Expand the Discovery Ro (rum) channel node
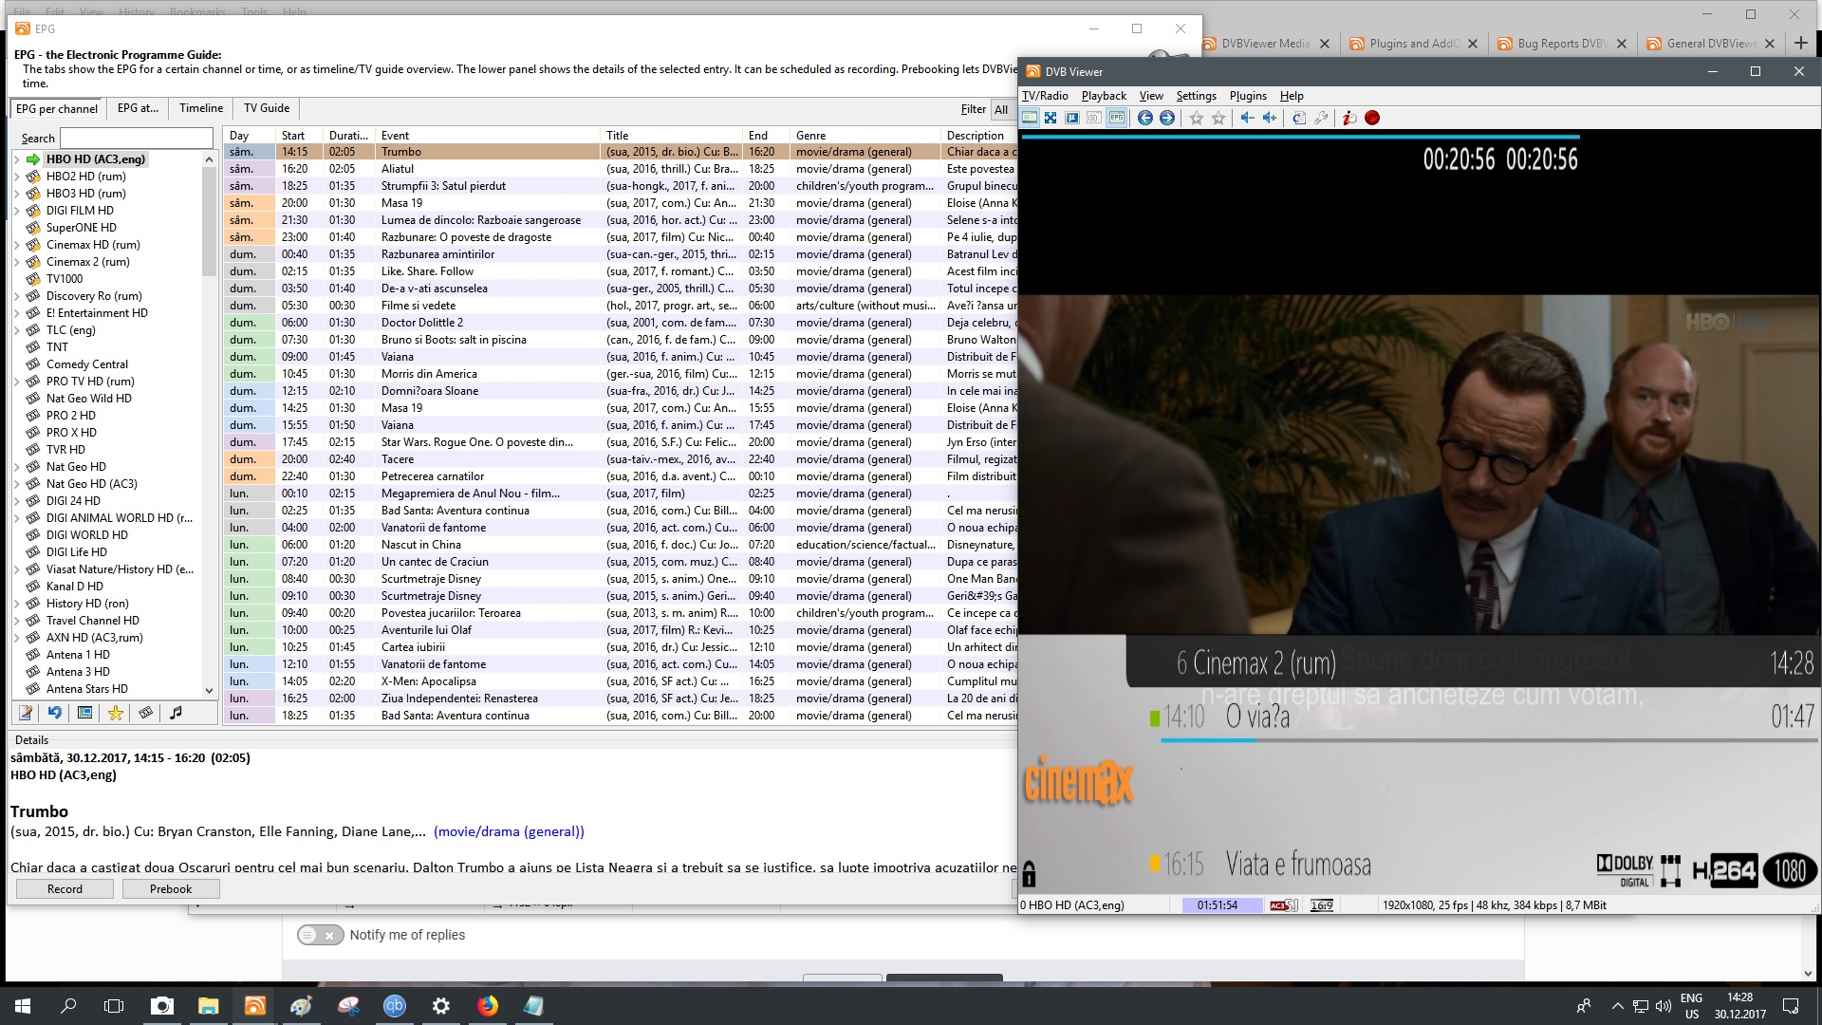The height and width of the screenshot is (1025, 1822). point(17,296)
